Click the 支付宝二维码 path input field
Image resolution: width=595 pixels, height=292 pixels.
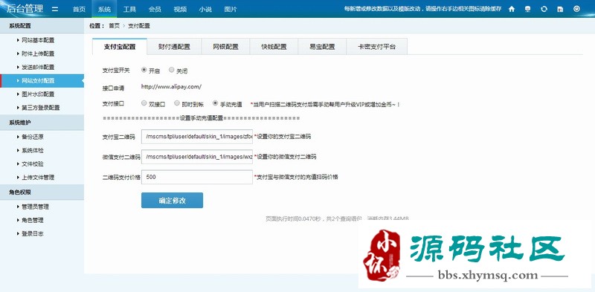point(197,137)
